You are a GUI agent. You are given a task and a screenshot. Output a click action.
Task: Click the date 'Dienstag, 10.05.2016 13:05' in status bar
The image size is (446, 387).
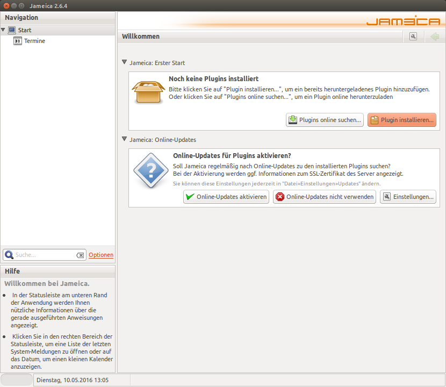(x=73, y=380)
